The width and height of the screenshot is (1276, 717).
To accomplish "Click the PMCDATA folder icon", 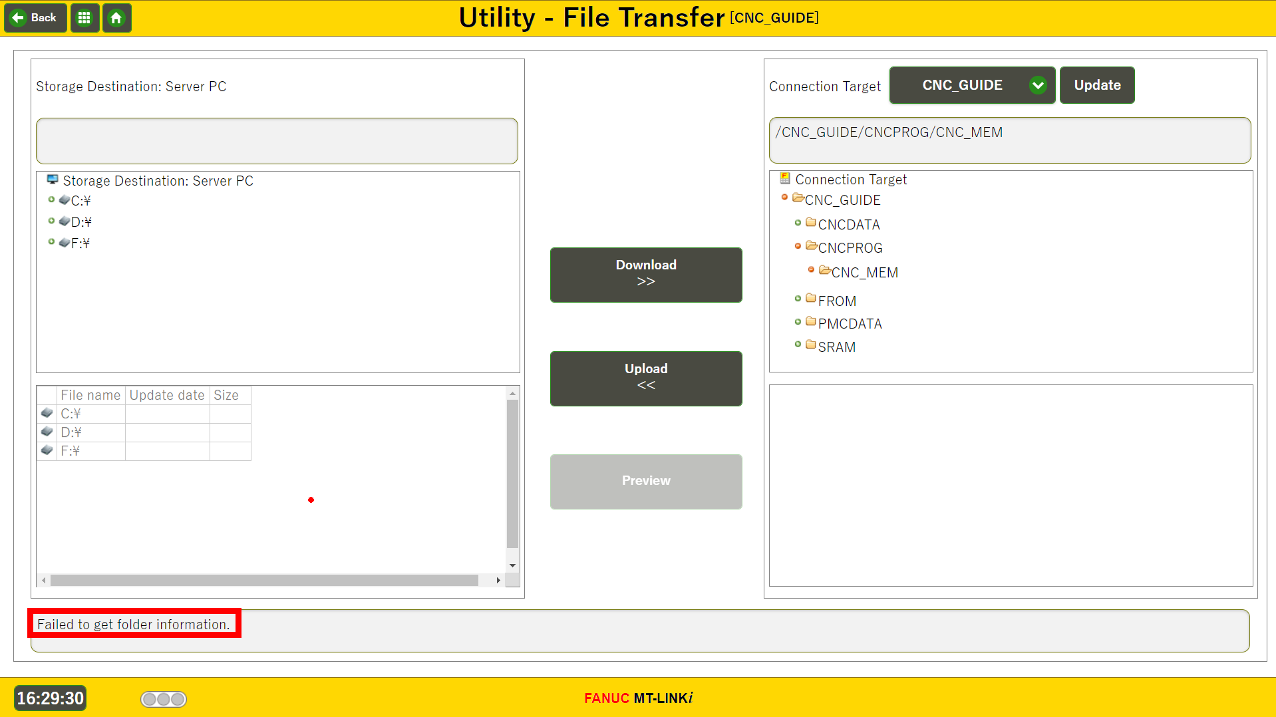I will pyautogui.click(x=810, y=322).
